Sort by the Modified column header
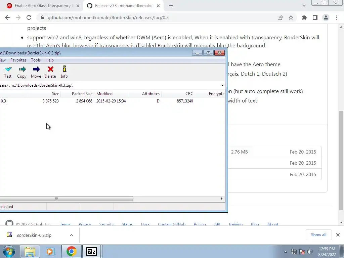 111,94
